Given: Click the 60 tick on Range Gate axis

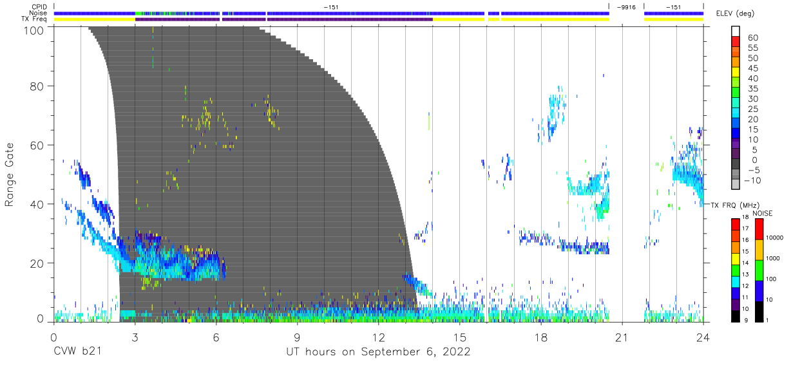Looking at the screenshot, I should coord(38,145).
